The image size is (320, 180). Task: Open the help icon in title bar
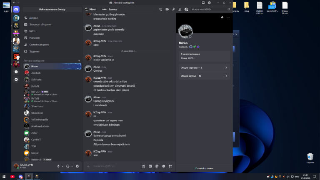(x=209, y=2)
